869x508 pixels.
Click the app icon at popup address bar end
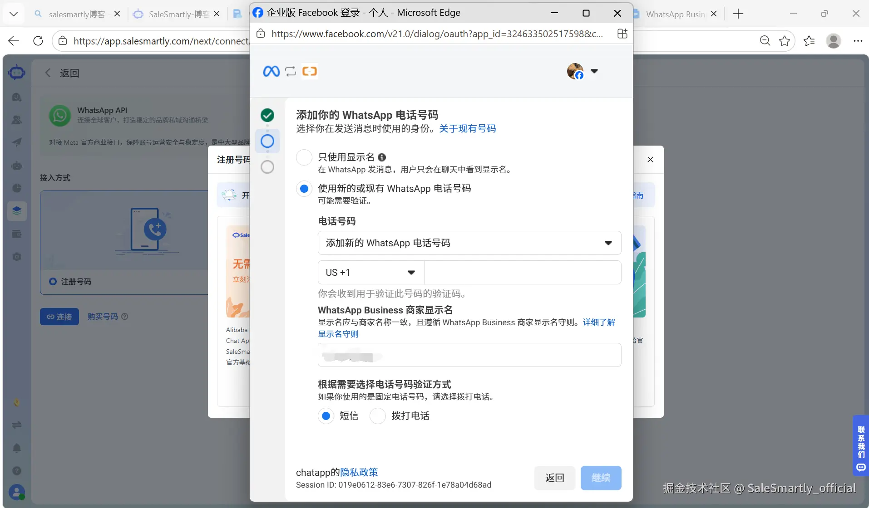[622, 34]
